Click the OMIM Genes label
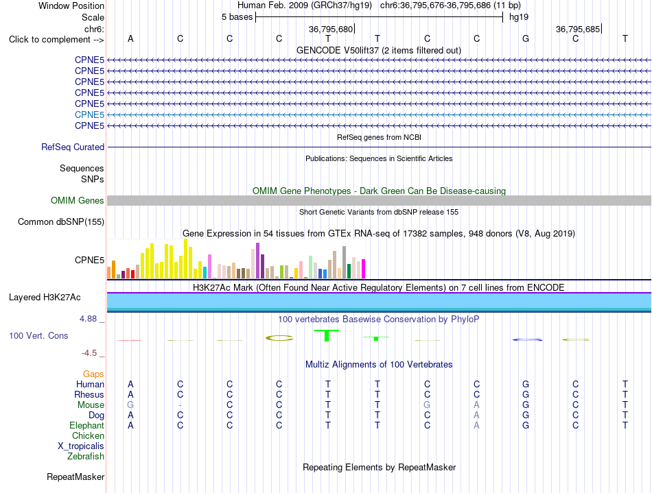652x493 pixels. point(78,201)
